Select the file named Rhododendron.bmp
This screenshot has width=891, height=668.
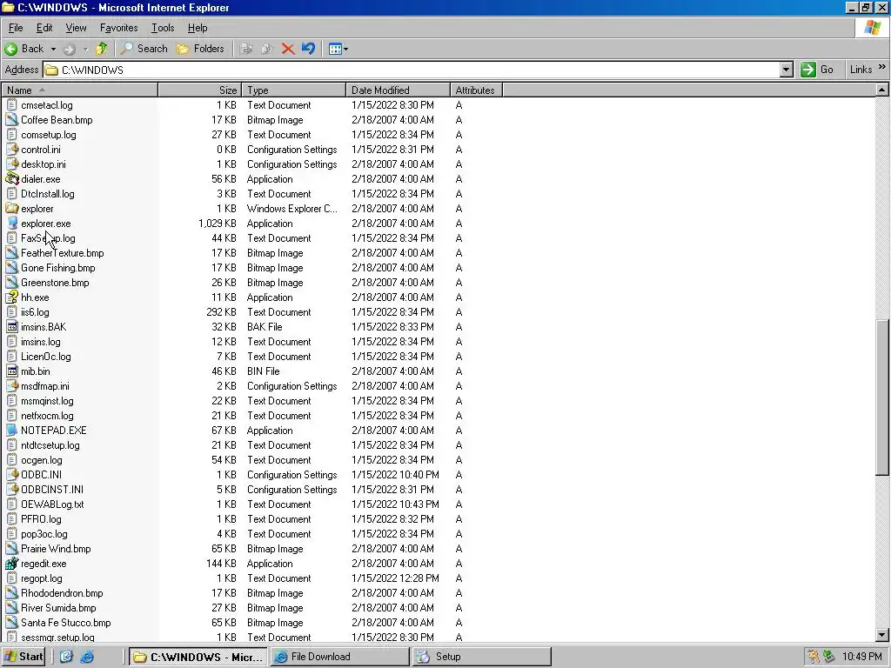tap(62, 593)
